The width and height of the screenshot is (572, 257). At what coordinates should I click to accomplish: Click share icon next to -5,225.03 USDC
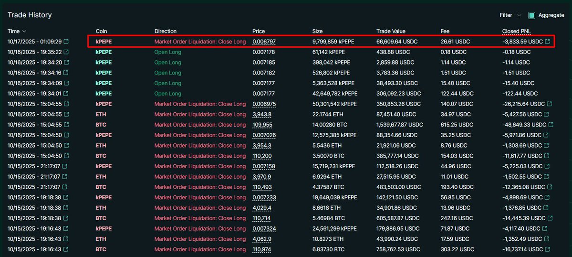pyautogui.click(x=547, y=166)
